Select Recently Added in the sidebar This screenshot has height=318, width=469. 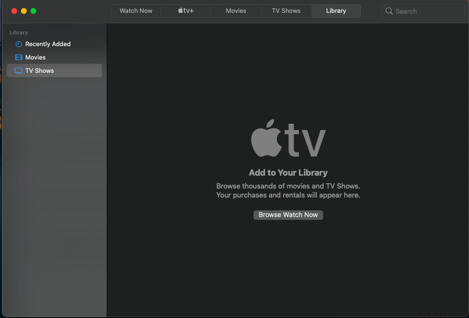point(54,44)
